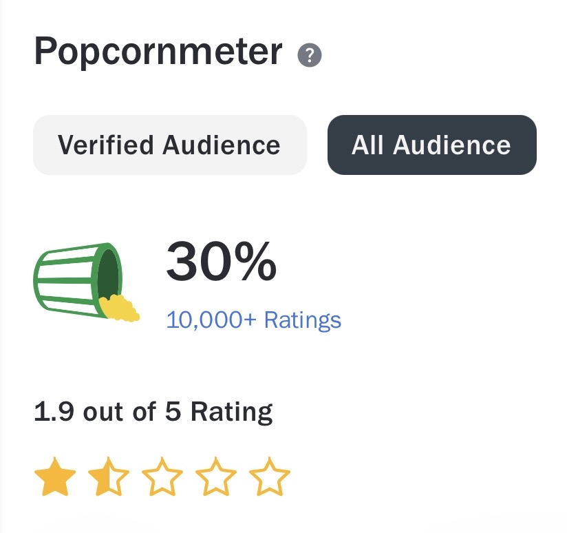Click the '1.9 out of 5 Rating' label
Screen dimensions: 567x533
[153, 412]
